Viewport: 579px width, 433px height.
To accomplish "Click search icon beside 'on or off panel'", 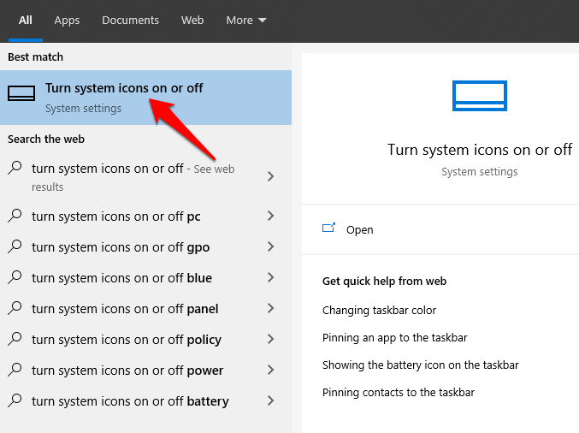I will coord(15,309).
